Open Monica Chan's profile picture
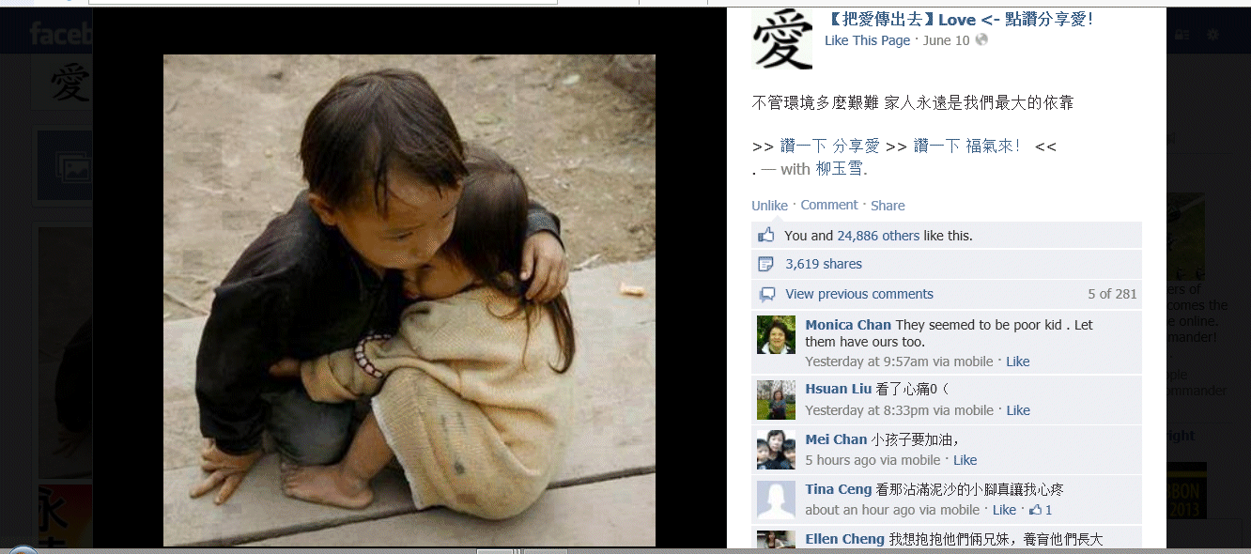 pos(776,334)
